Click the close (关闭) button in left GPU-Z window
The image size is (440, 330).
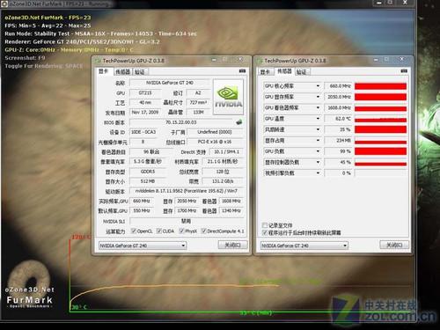233,245
